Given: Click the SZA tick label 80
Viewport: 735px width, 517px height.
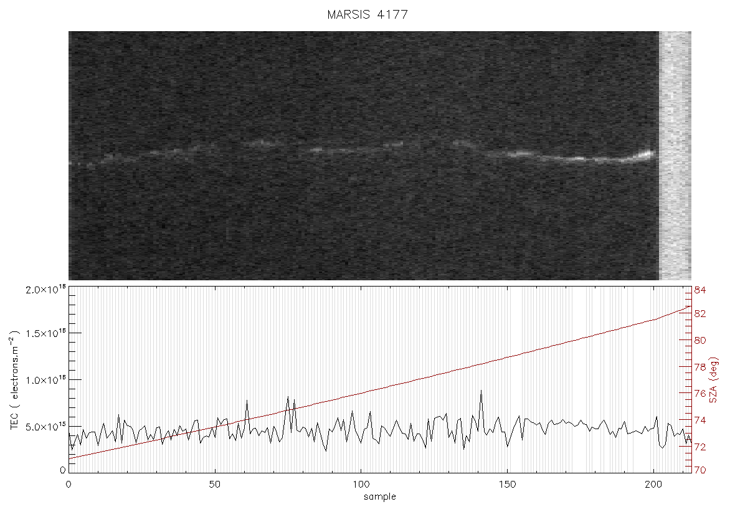Looking at the screenshot, I should (x=700, y=341).
